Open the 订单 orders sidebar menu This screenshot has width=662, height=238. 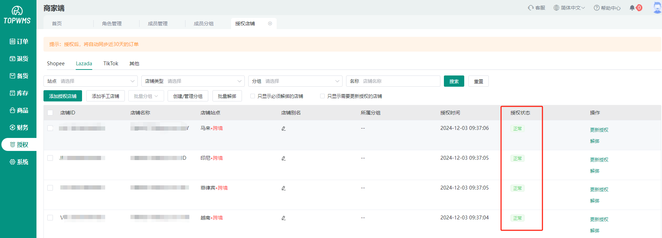(19, 41)
